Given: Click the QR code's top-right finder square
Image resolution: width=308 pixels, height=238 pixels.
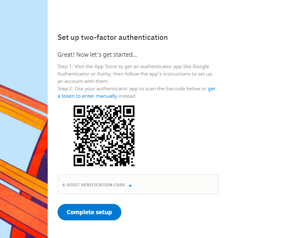Looking at the screenshot, I should coord(129,111).
